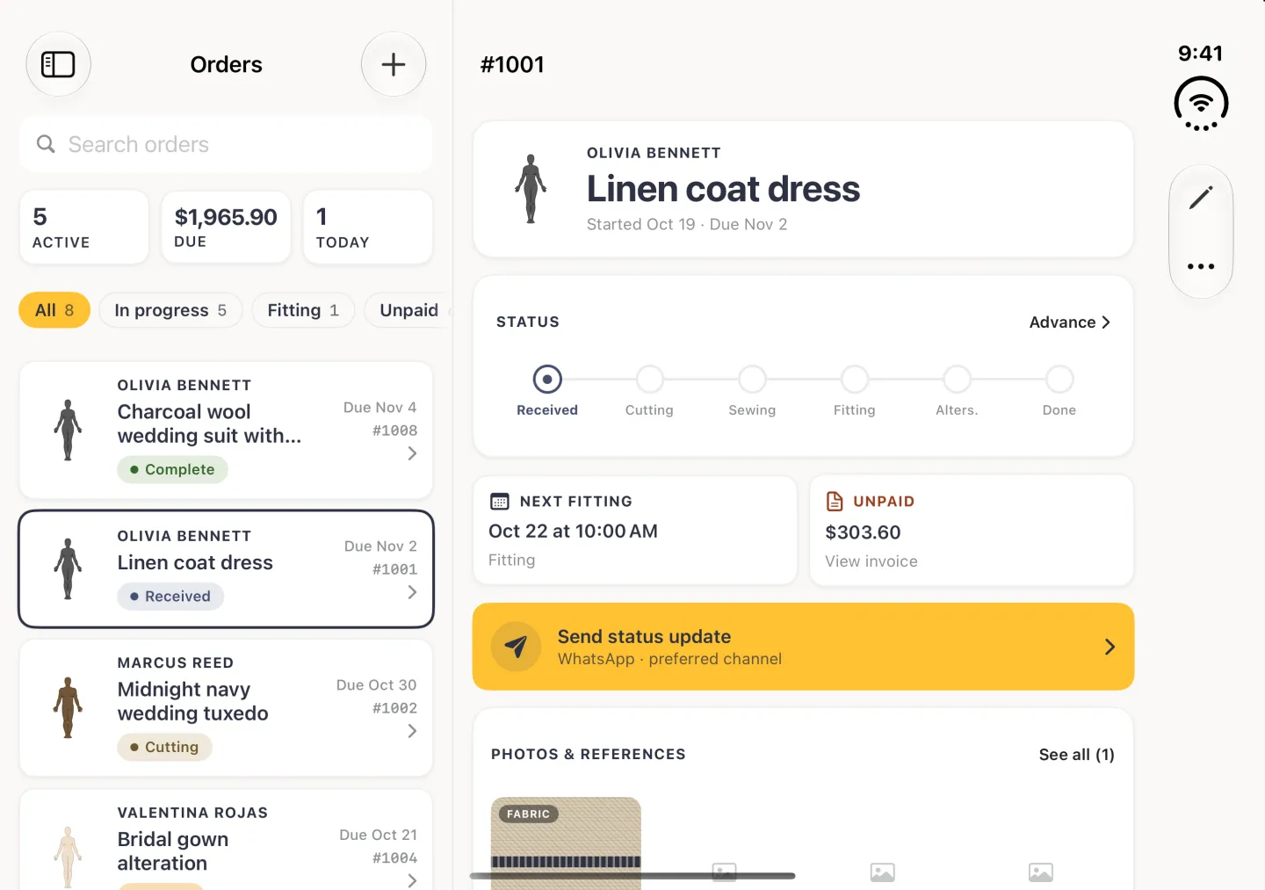Open the Midnight navy tuxedo order chevron

[x=412, y=731]
